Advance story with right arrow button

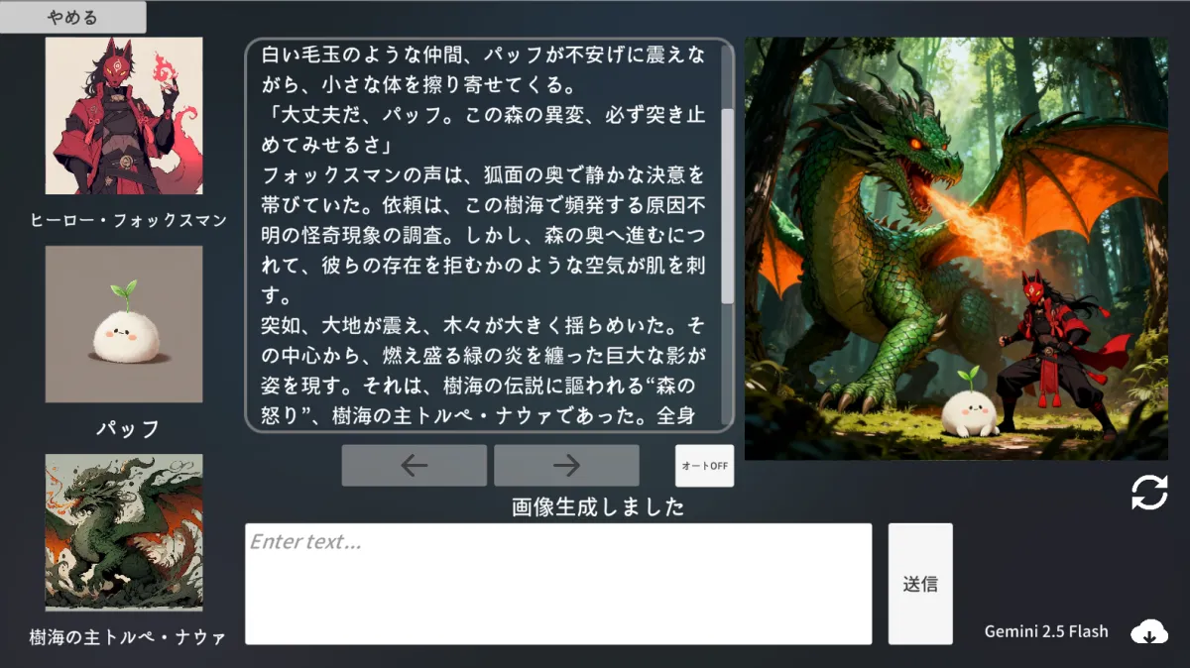tap(566, 465)
